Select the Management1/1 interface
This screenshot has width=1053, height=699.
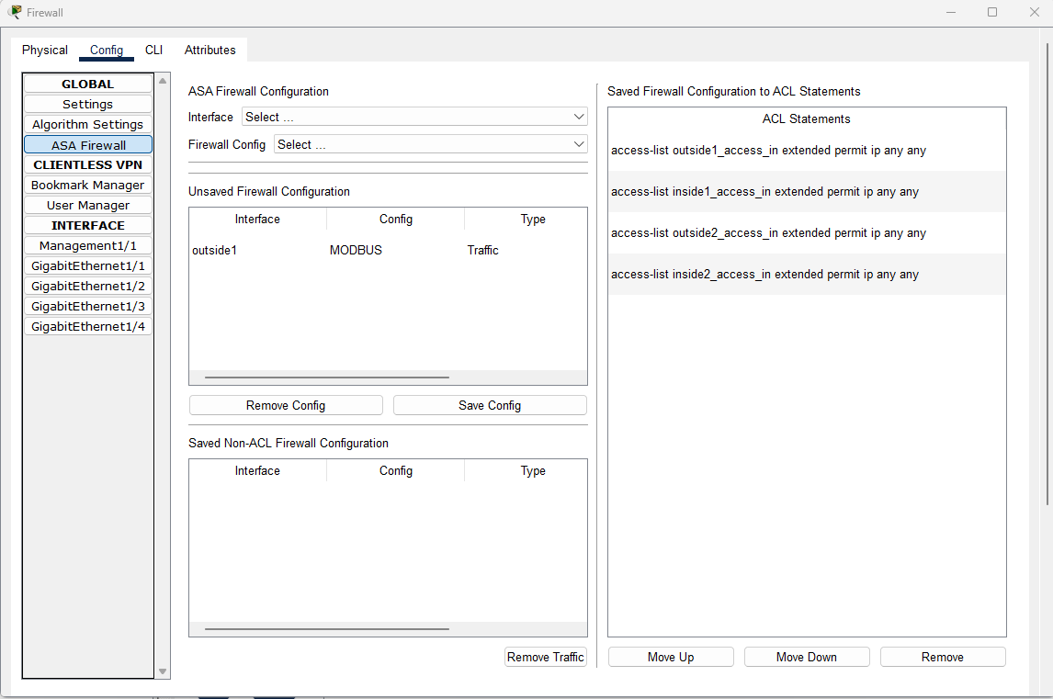point(87,245)
